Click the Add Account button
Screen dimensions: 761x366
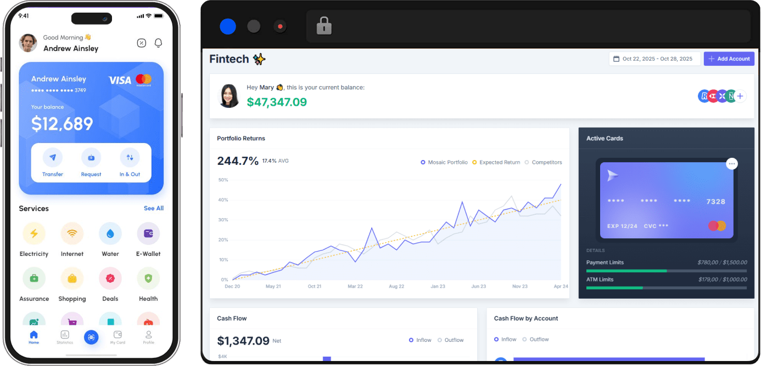click(x=729, y=59)
